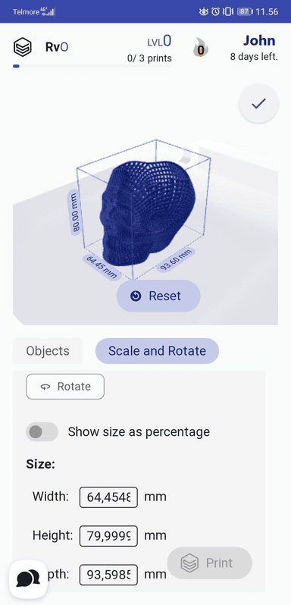Open the John profile name
The image size is (291, 605).
(x=259, y=40)
